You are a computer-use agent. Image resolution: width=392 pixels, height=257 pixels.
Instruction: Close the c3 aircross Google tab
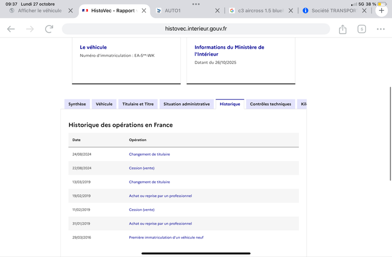click(x=291, y=10)
